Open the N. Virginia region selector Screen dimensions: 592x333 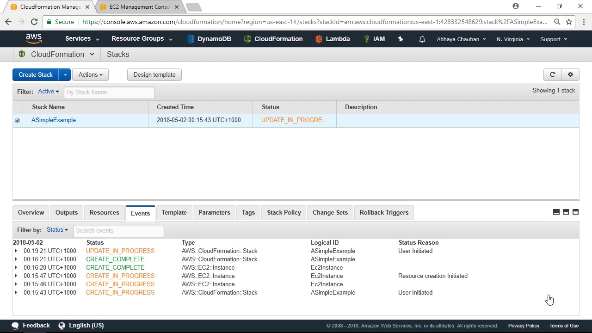513,39
